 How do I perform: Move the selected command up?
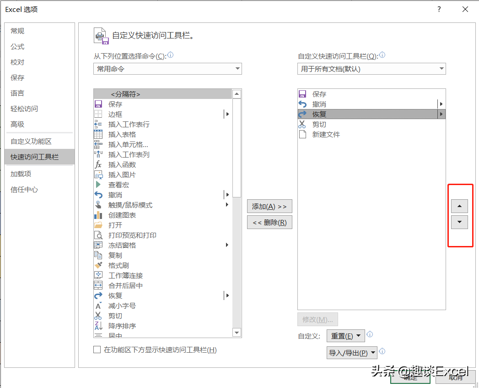point(459,206)
